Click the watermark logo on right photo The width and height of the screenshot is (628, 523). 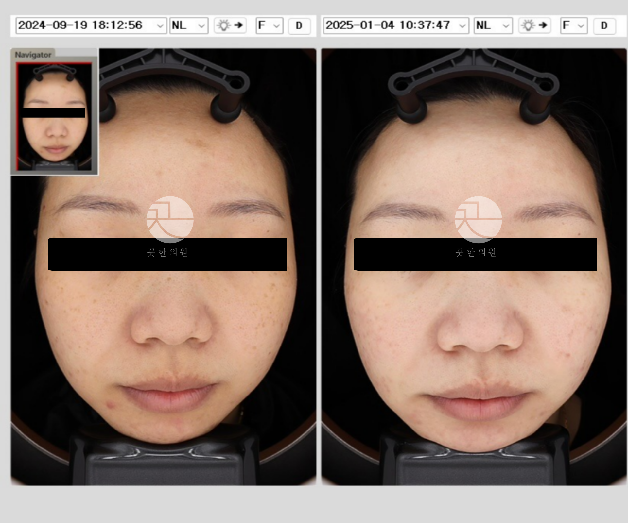(x=478, y=219)
